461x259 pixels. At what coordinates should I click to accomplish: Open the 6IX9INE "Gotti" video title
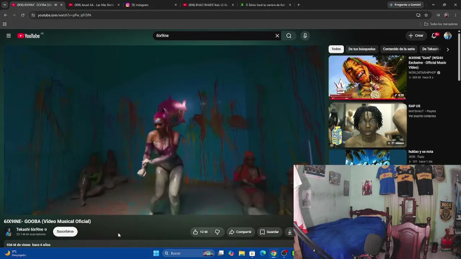pos(427,63)
